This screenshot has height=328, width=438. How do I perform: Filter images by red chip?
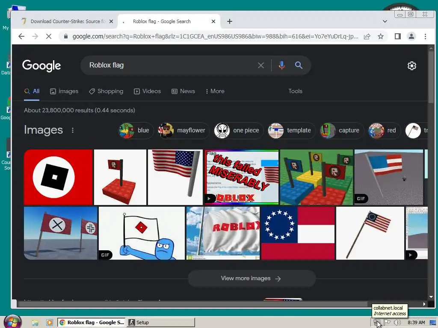pyautogui.click(x=384, y=130)
